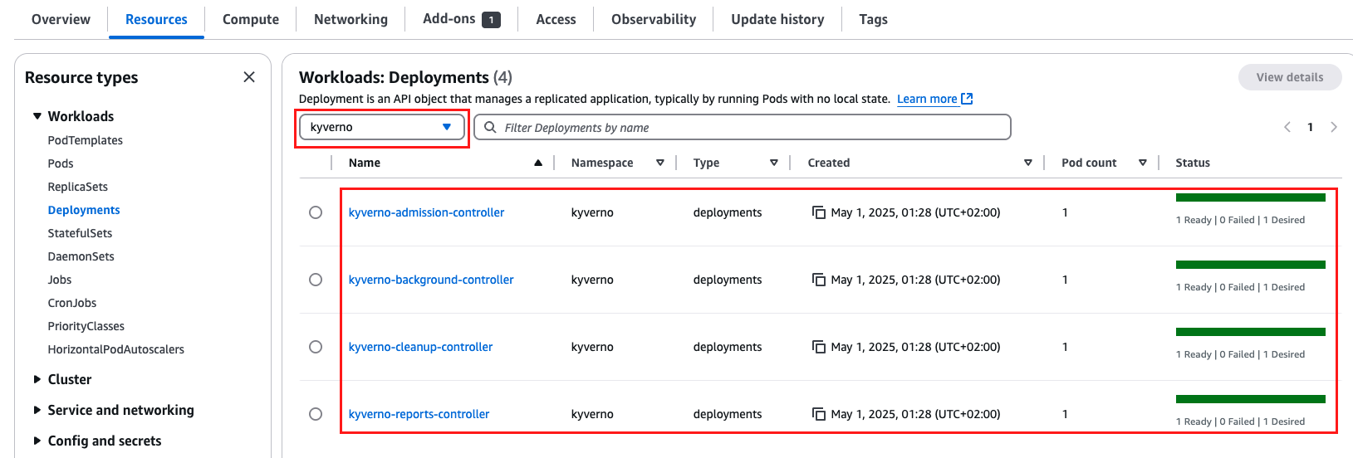
Task: Open the external link icon beside Learn more
Action: pos(967,99)
